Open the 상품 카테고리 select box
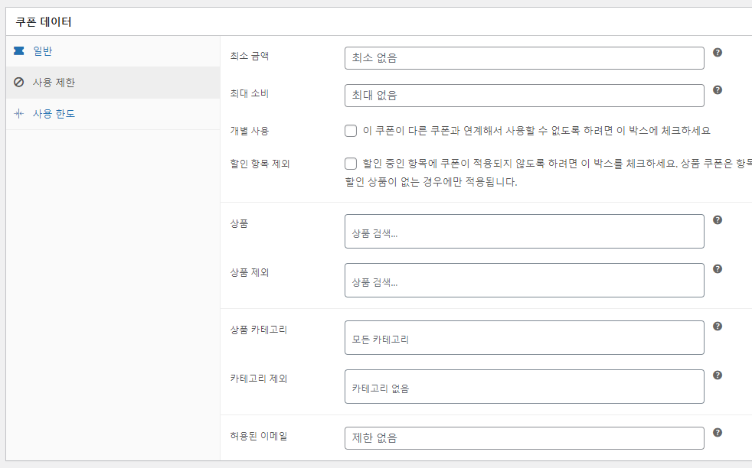This screenshot has width=752, height=468. click(525, 338)
